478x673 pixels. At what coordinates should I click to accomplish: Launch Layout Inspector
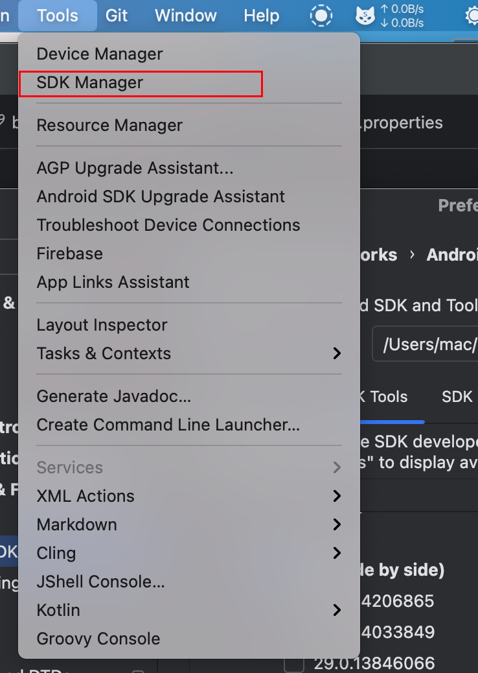189,325
